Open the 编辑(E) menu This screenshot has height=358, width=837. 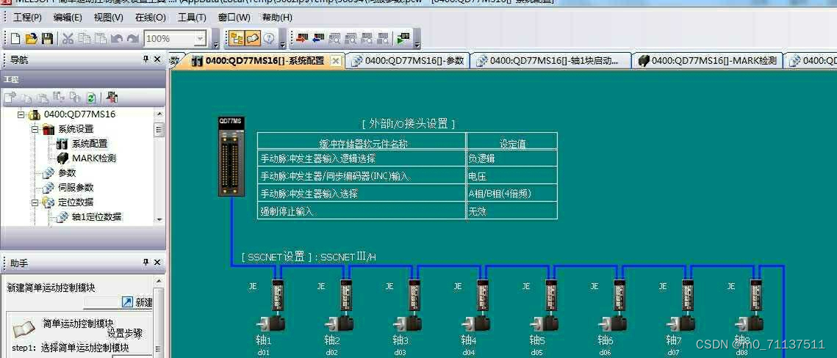[x=68, y=17]
